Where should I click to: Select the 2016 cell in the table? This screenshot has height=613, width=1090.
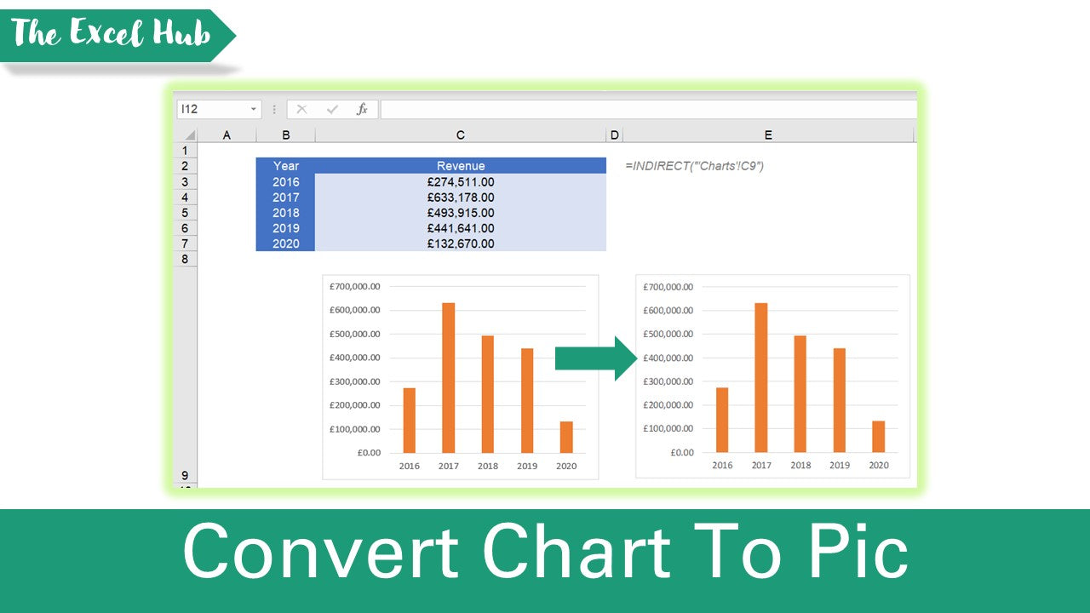285,182
